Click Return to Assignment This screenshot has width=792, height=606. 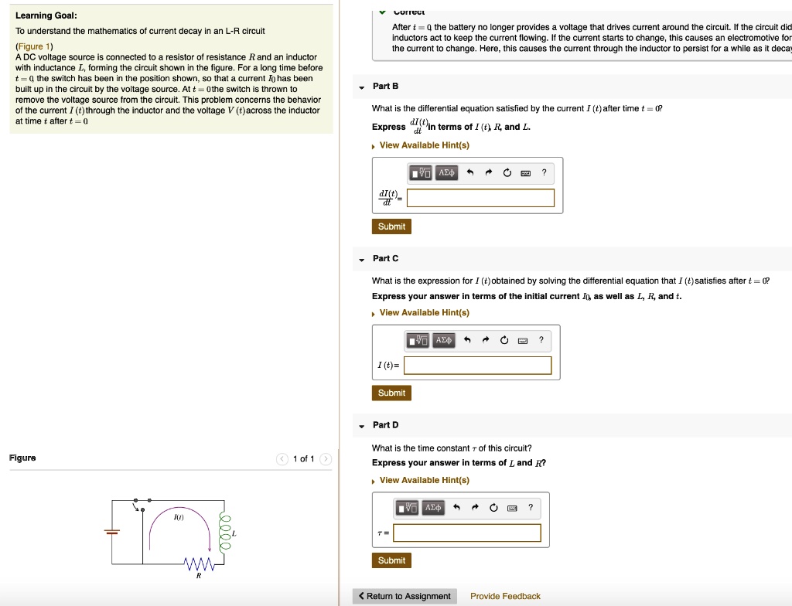click(405, 596)
